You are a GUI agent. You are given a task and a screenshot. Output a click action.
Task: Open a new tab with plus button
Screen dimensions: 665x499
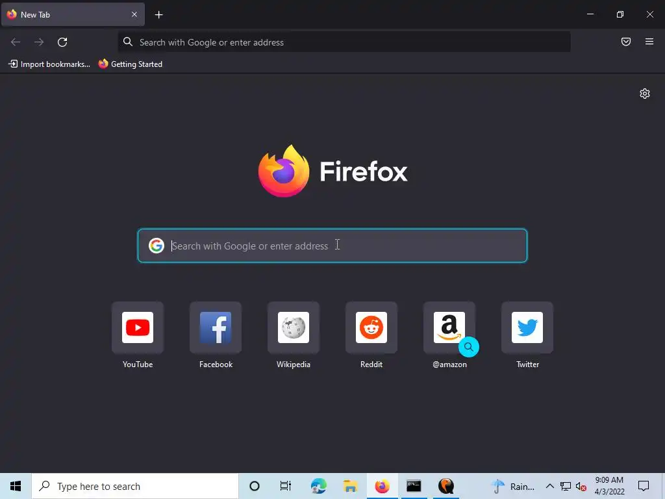pos(158,15)
